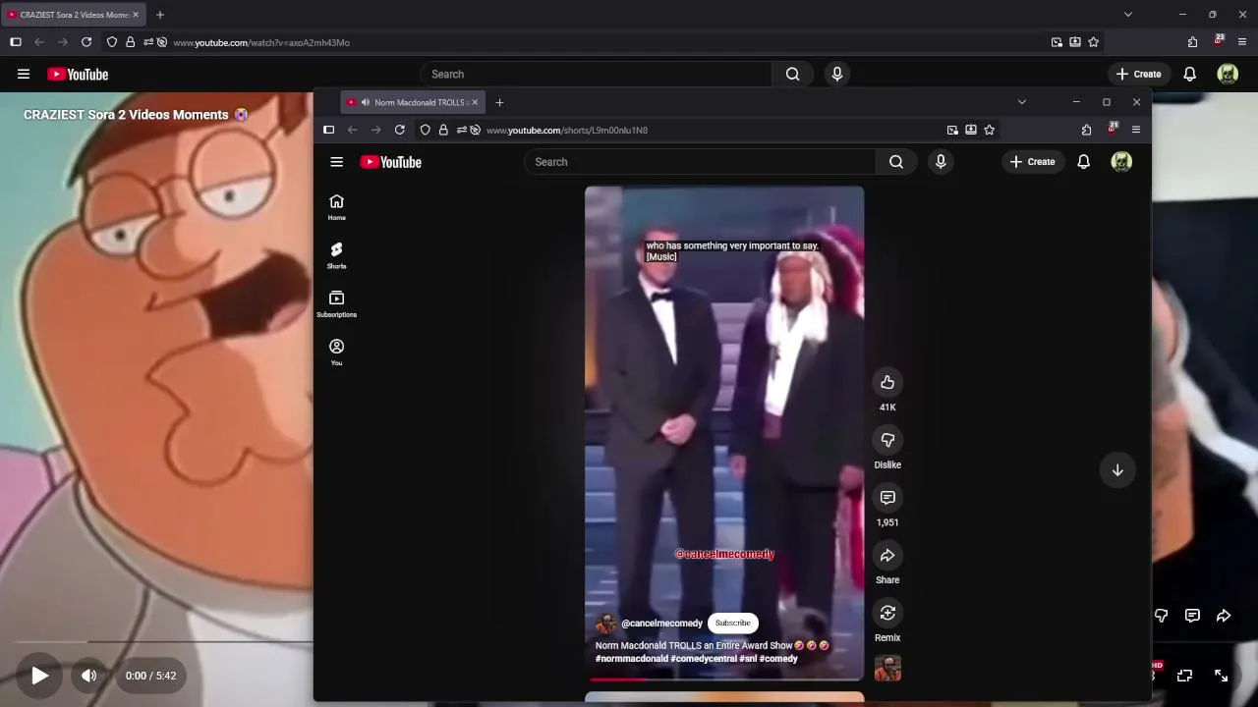Screen dimensions: 1258x707
Task: Focus Search field in front window
Action: (x=700, y=162)
